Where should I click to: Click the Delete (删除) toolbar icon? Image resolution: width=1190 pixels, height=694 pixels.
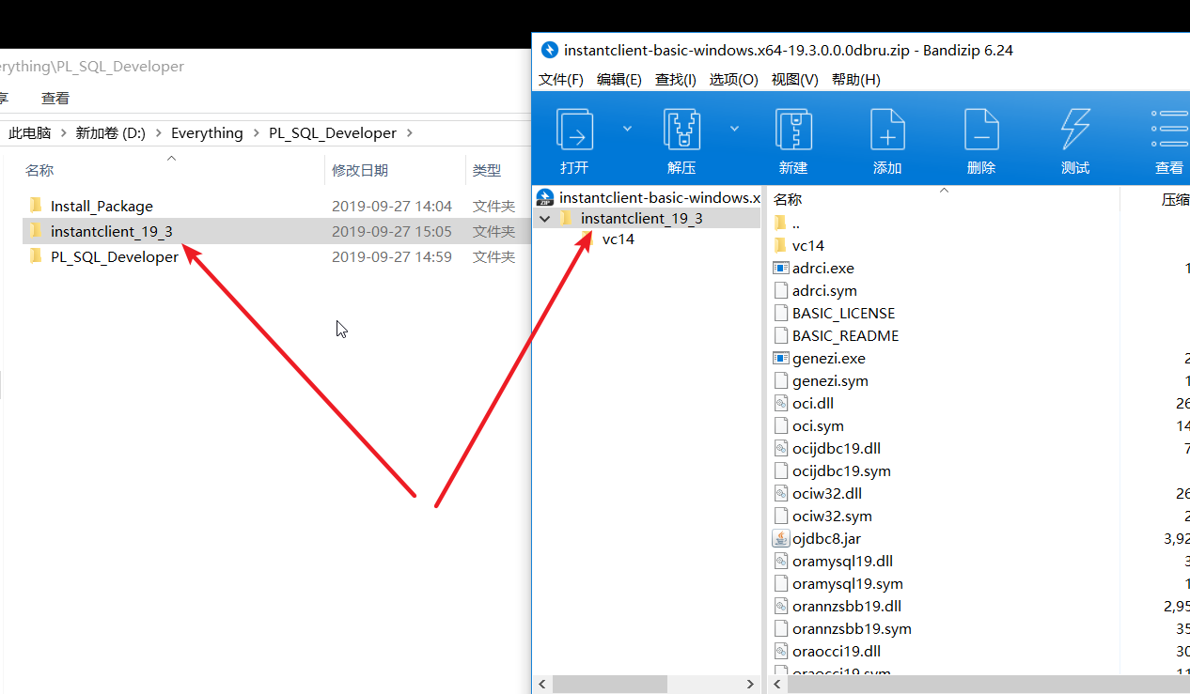pyautogui.click(x=981, y=130)
